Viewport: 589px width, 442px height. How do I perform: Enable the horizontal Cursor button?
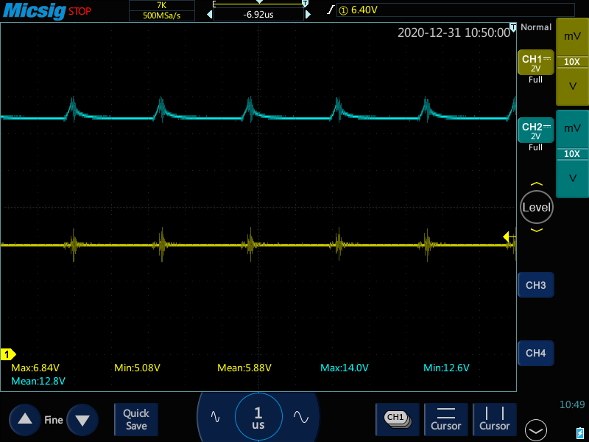446,419
